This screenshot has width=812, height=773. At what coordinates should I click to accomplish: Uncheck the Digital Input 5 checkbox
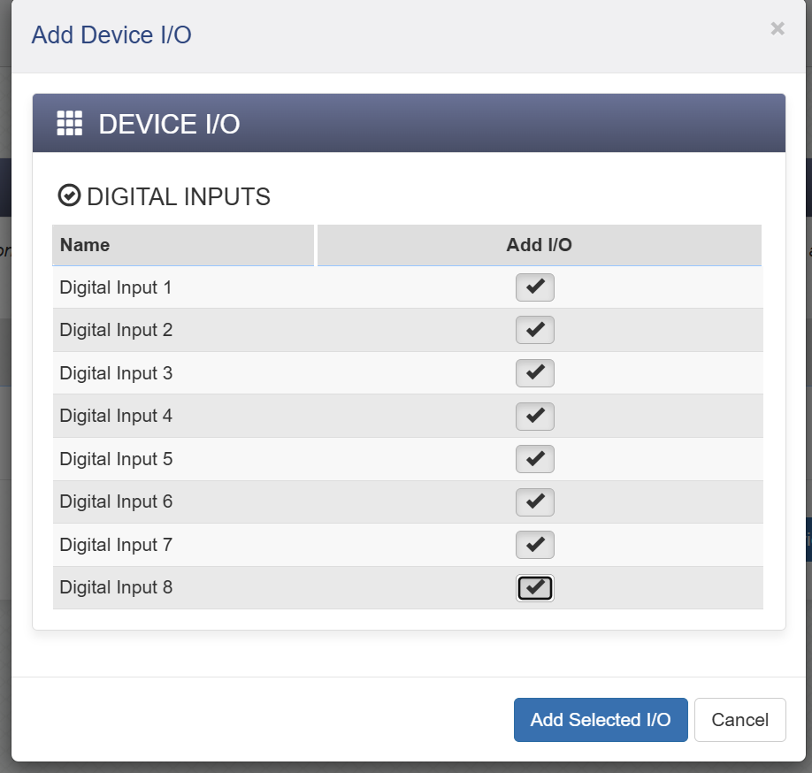pyautogui.click(x=535, y=459)
